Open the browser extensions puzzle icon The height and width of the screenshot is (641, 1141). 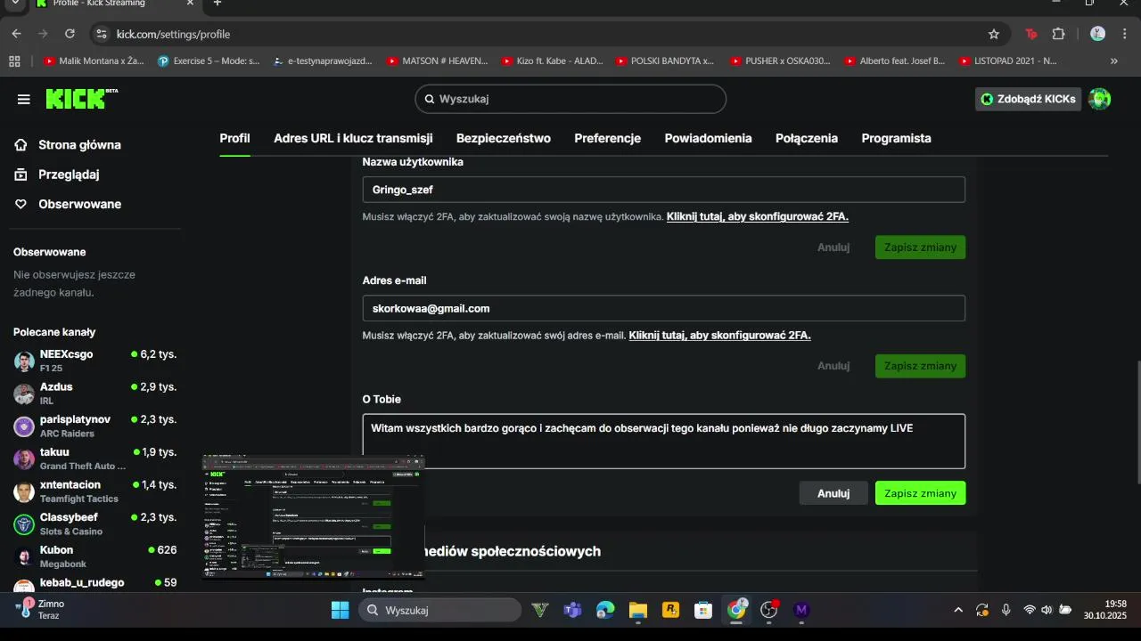pyautogui.click(x=1059, y=34)
